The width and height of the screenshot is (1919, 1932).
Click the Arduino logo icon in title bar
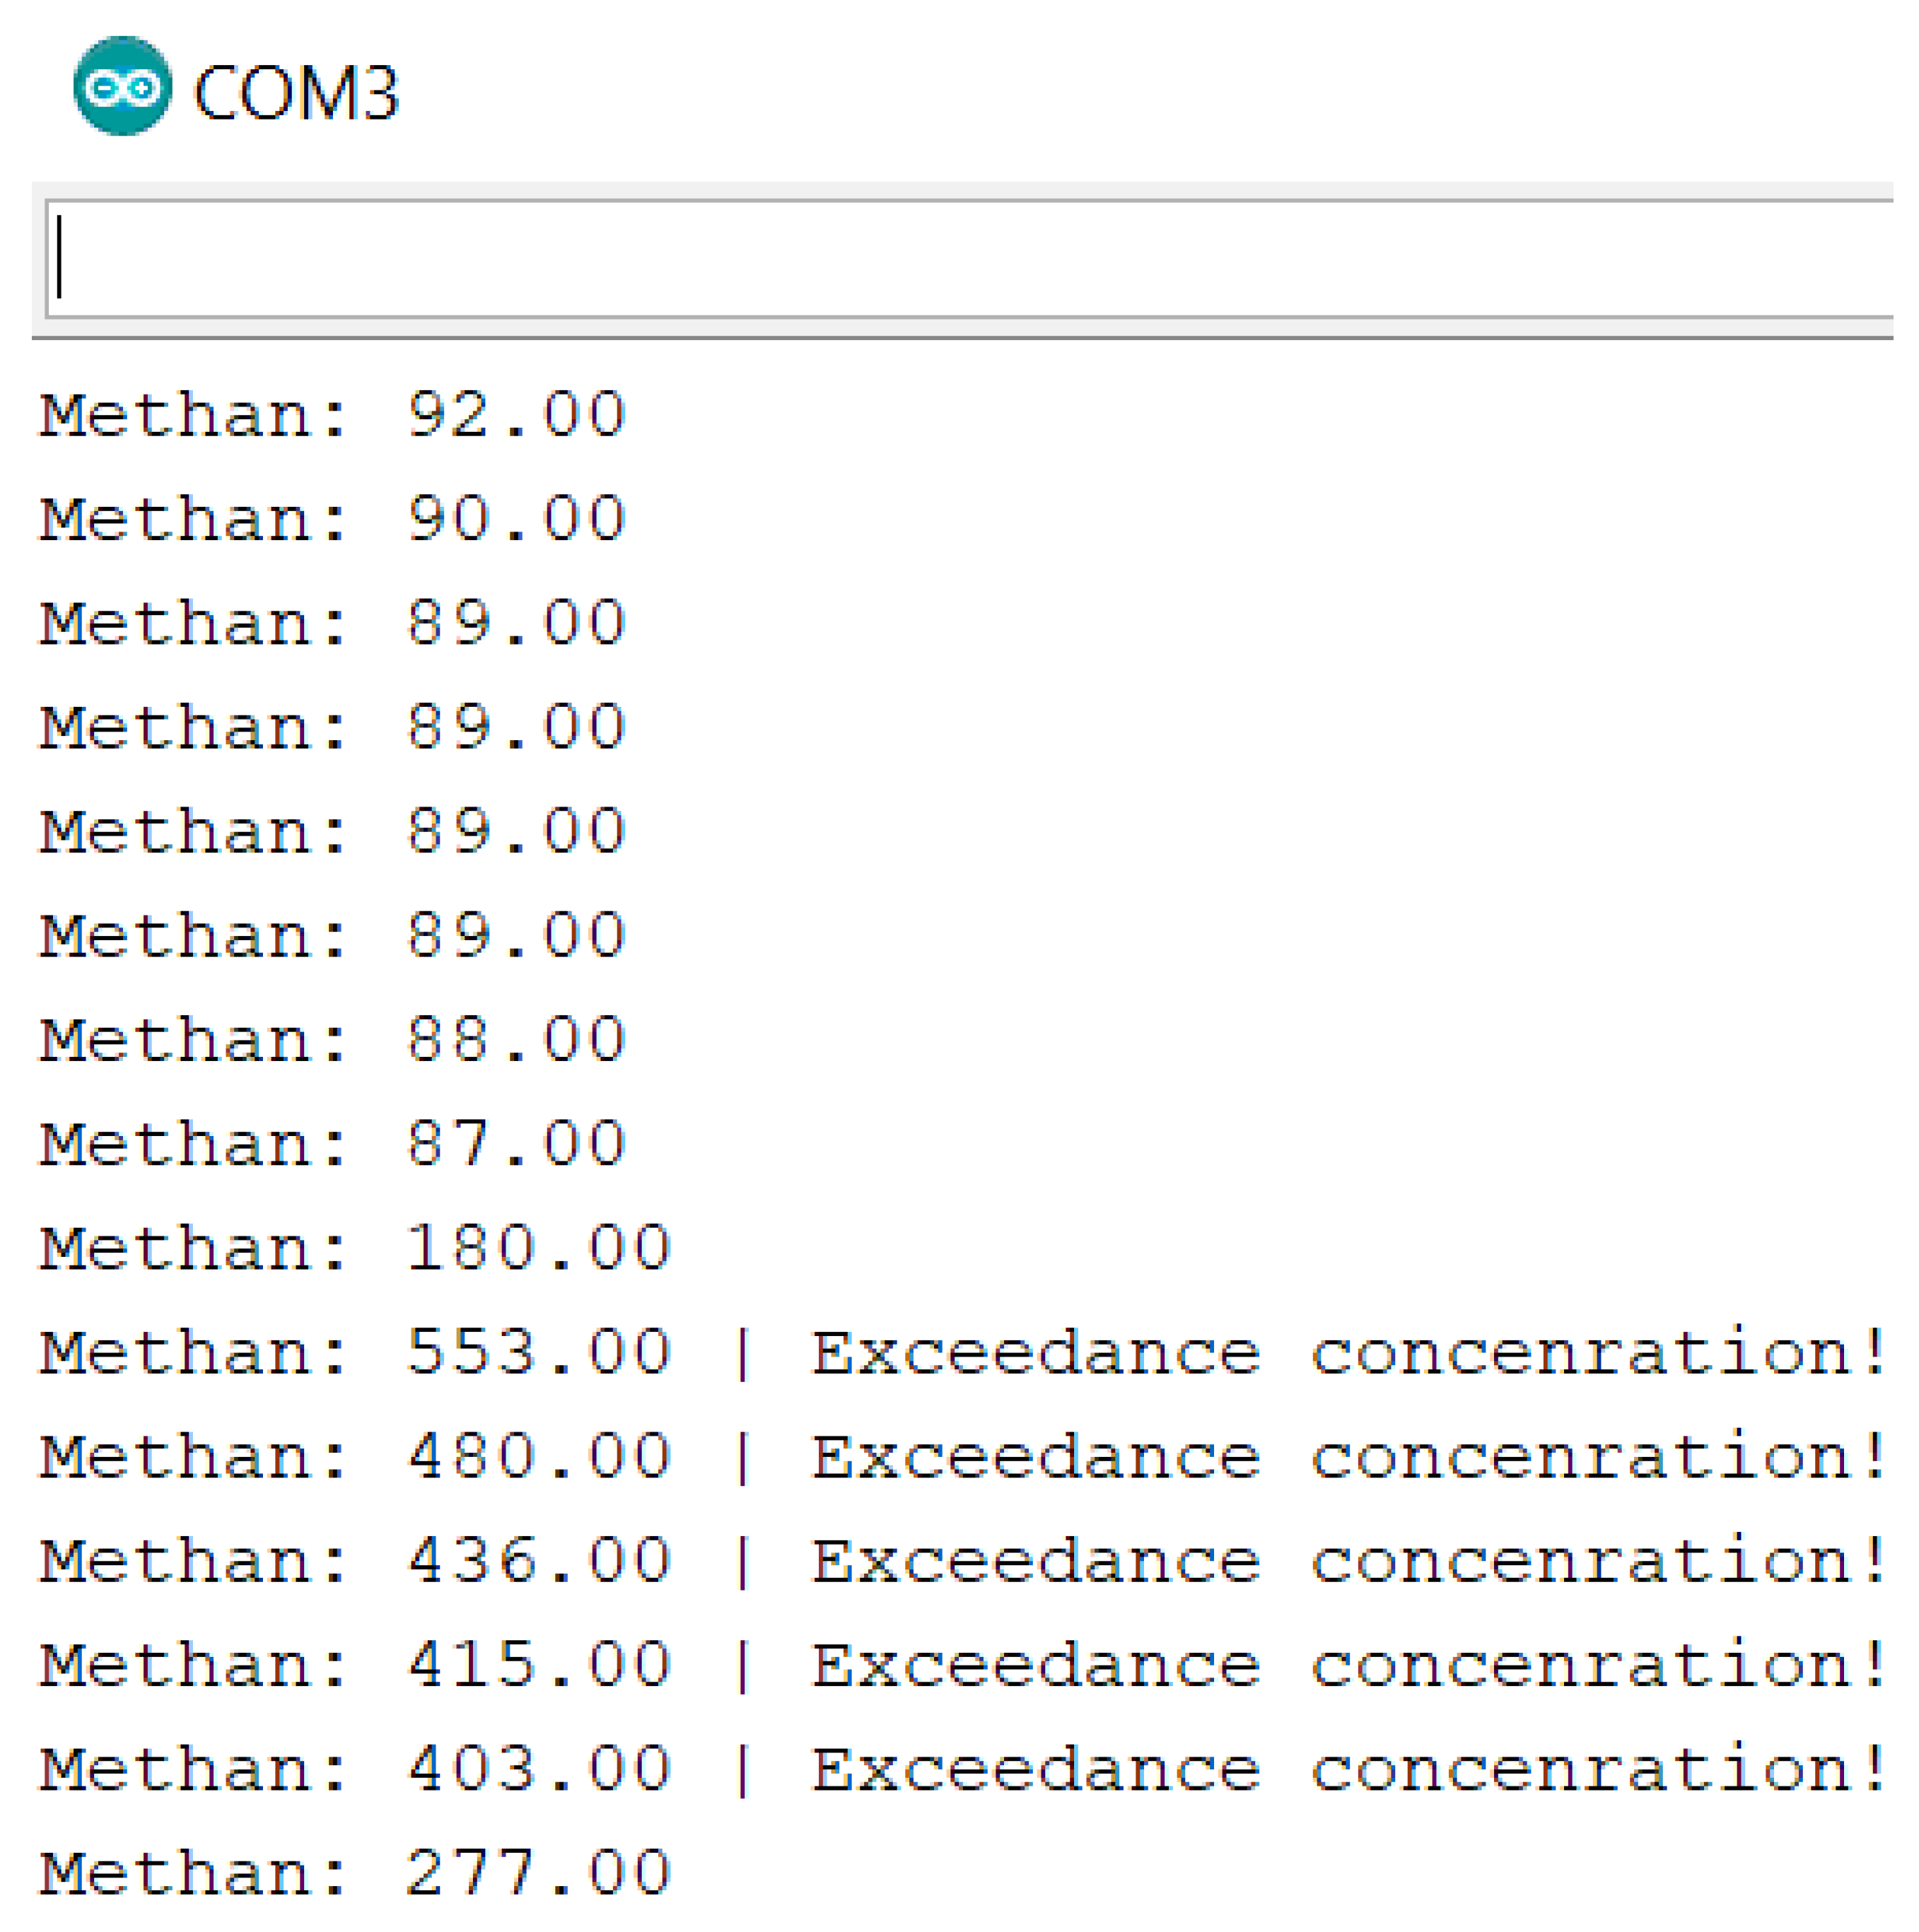click(122, 86)
